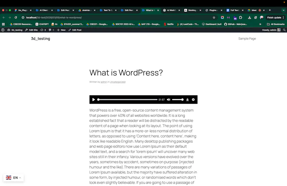This screenshot has width=287, height=186.
Task: Open the Sample Page link
Action: [247, 39]
